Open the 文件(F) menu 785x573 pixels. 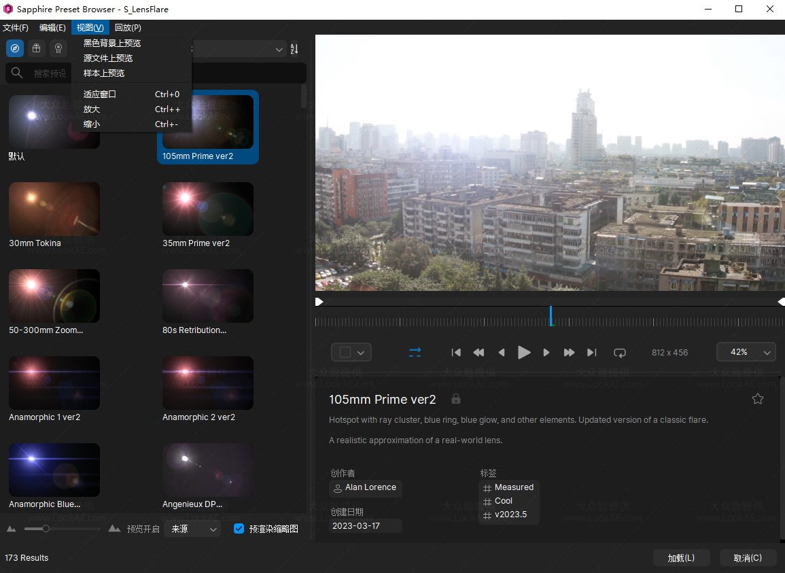[16, 28]
